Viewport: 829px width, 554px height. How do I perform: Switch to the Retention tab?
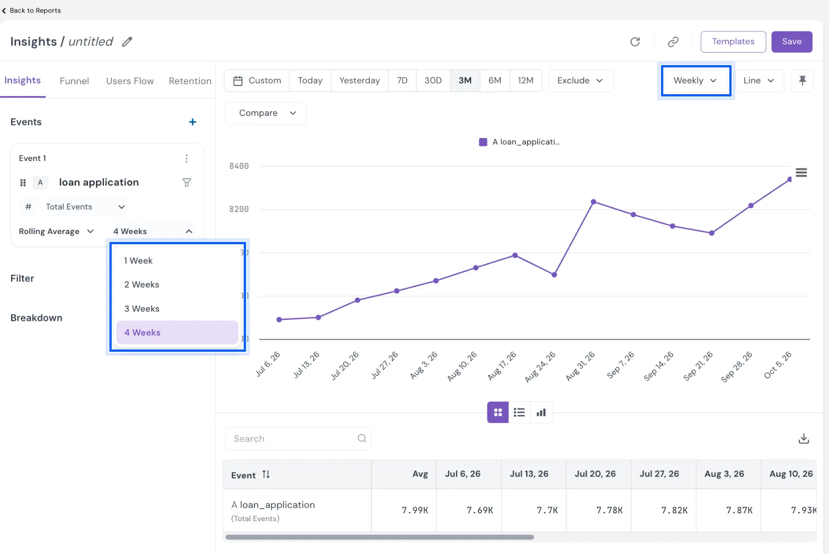point(190,81)
